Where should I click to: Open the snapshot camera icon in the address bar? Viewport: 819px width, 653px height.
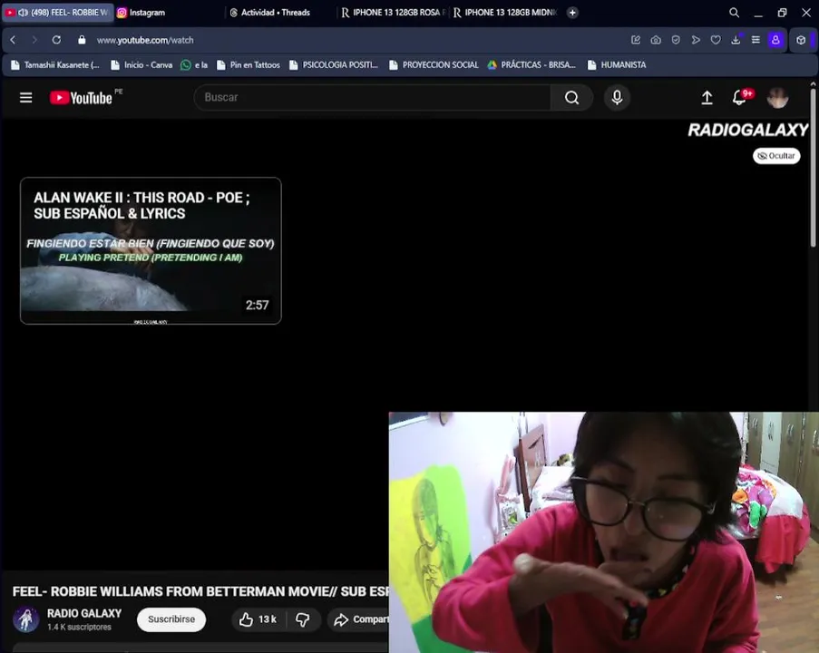tap(656, 40)
